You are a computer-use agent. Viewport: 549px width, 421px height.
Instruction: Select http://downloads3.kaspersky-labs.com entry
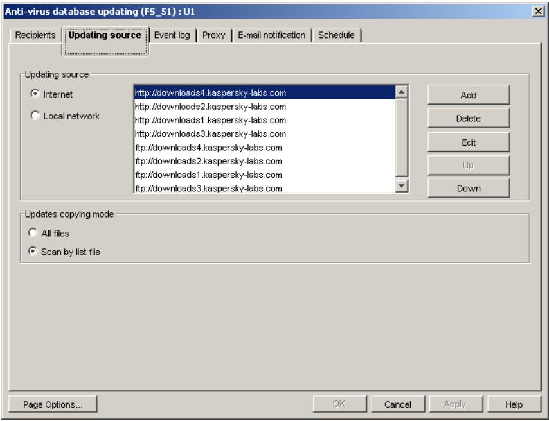coord(265,133)
